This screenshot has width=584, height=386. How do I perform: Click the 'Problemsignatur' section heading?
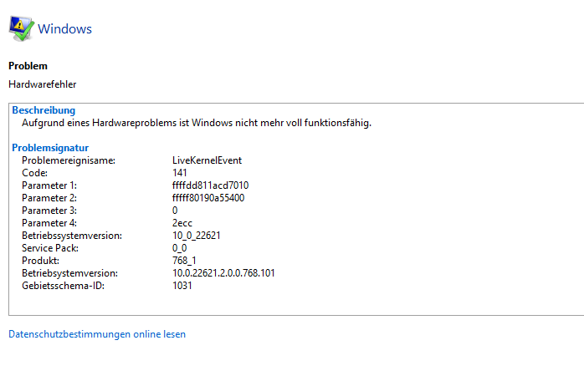50,148
